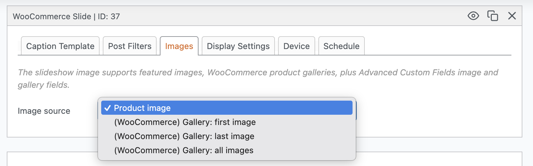The height and width of the screenshot is (166, 533).
Task: Open the Post Filters tab
Action: (130, 46)
